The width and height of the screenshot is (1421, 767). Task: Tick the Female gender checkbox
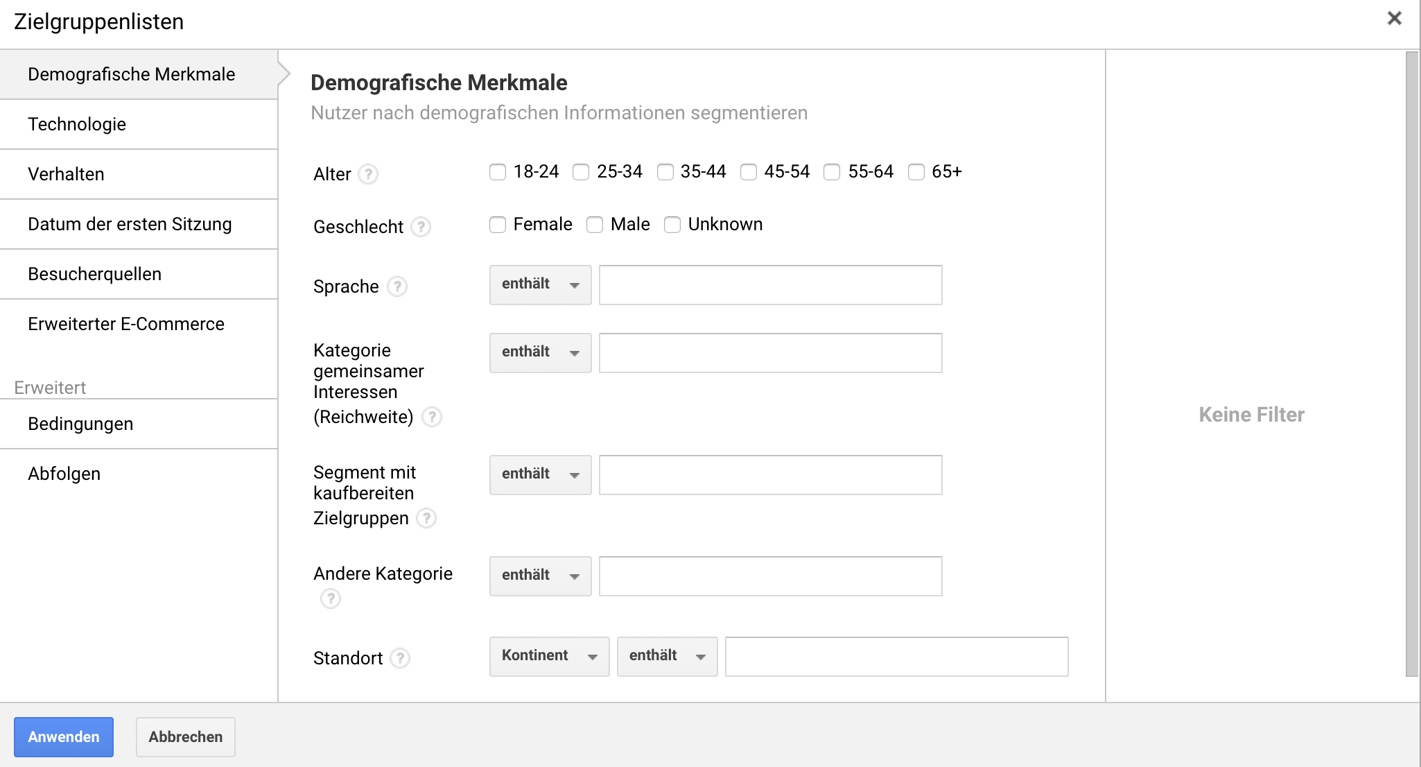pos(498,225)
